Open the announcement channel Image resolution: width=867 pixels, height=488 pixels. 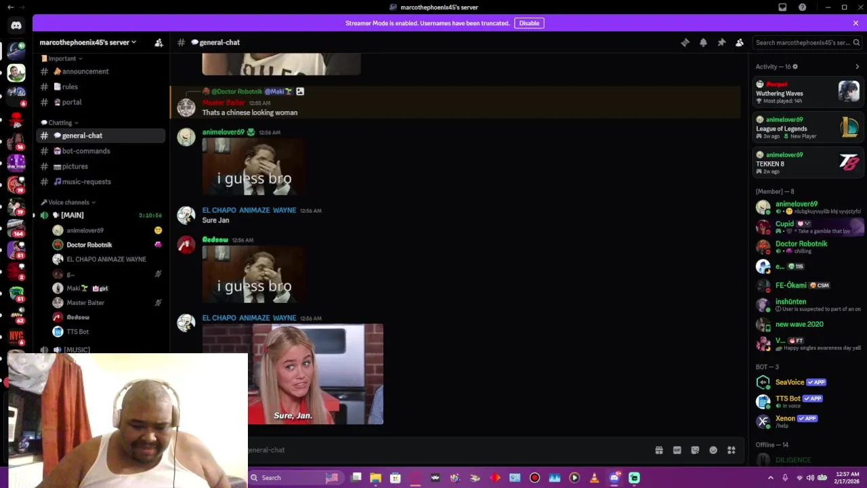(x=100, y=71)
